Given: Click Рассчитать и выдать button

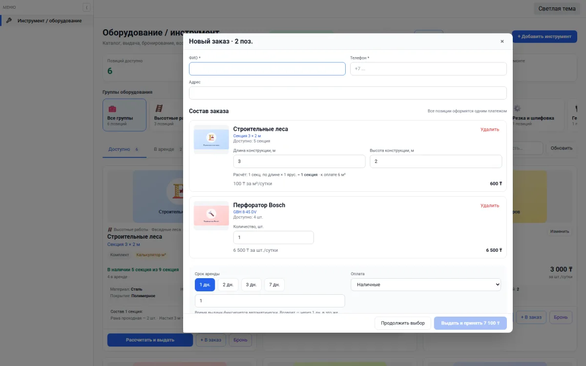Looking at the screenshot, I should 150,340.
